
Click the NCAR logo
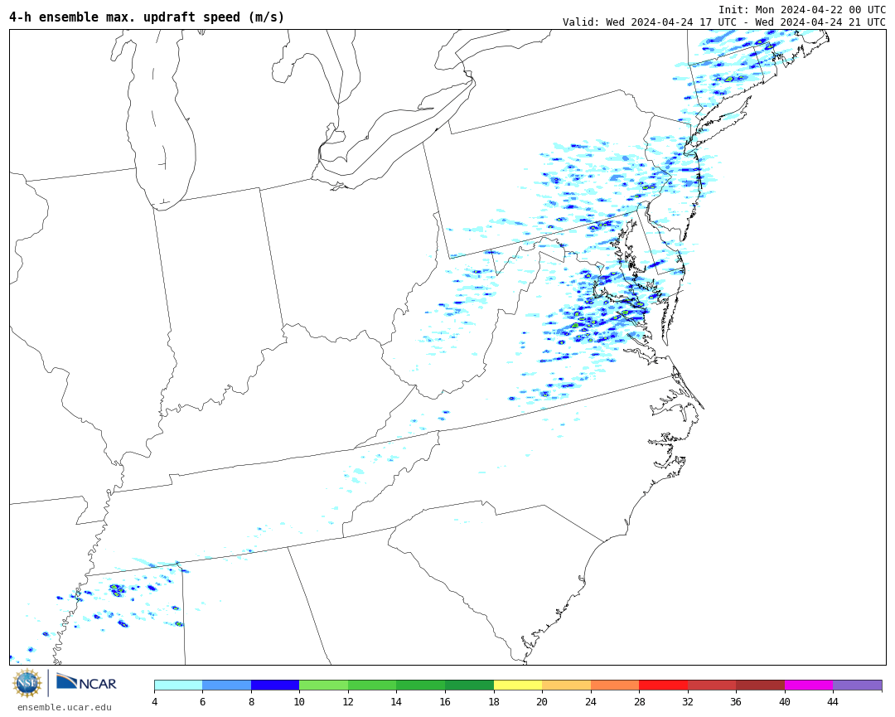(x=86, y=681)
